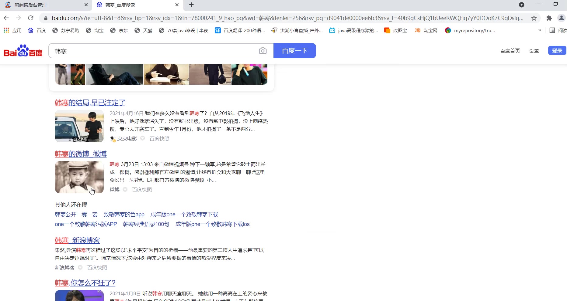The image size is (567, 301).
Task: Open result 韩寒,你怎么不狂了?
Action: click(x=85, y=283)
